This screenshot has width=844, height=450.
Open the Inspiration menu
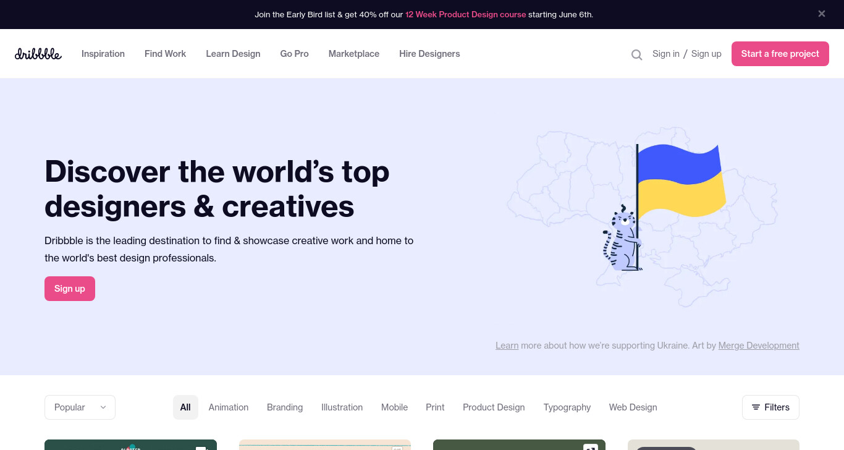103,54
